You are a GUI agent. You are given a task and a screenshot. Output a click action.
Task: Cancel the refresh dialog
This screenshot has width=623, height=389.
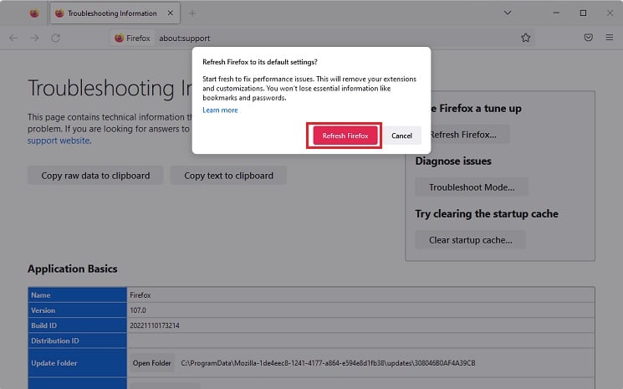coord(401,136)
